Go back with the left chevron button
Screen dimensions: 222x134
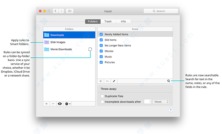pyautogui.click(x=55, y=11)
